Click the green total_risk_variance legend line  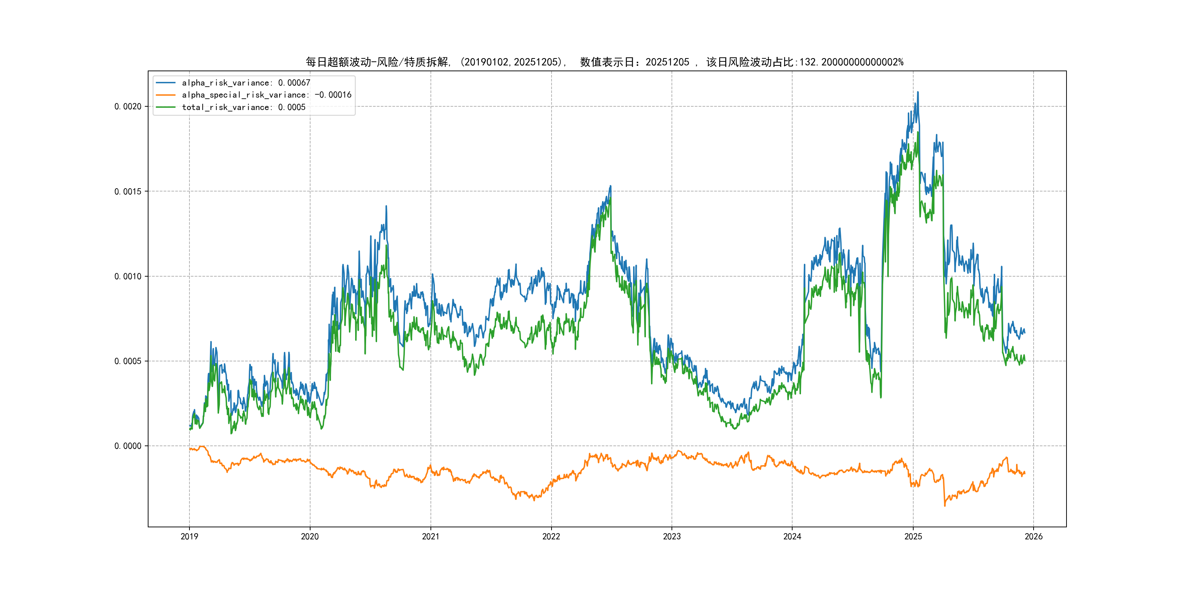pyautogui.click(x=166, y=107)
